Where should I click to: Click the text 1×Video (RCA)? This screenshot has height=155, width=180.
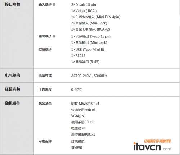[x=84, y=11]
